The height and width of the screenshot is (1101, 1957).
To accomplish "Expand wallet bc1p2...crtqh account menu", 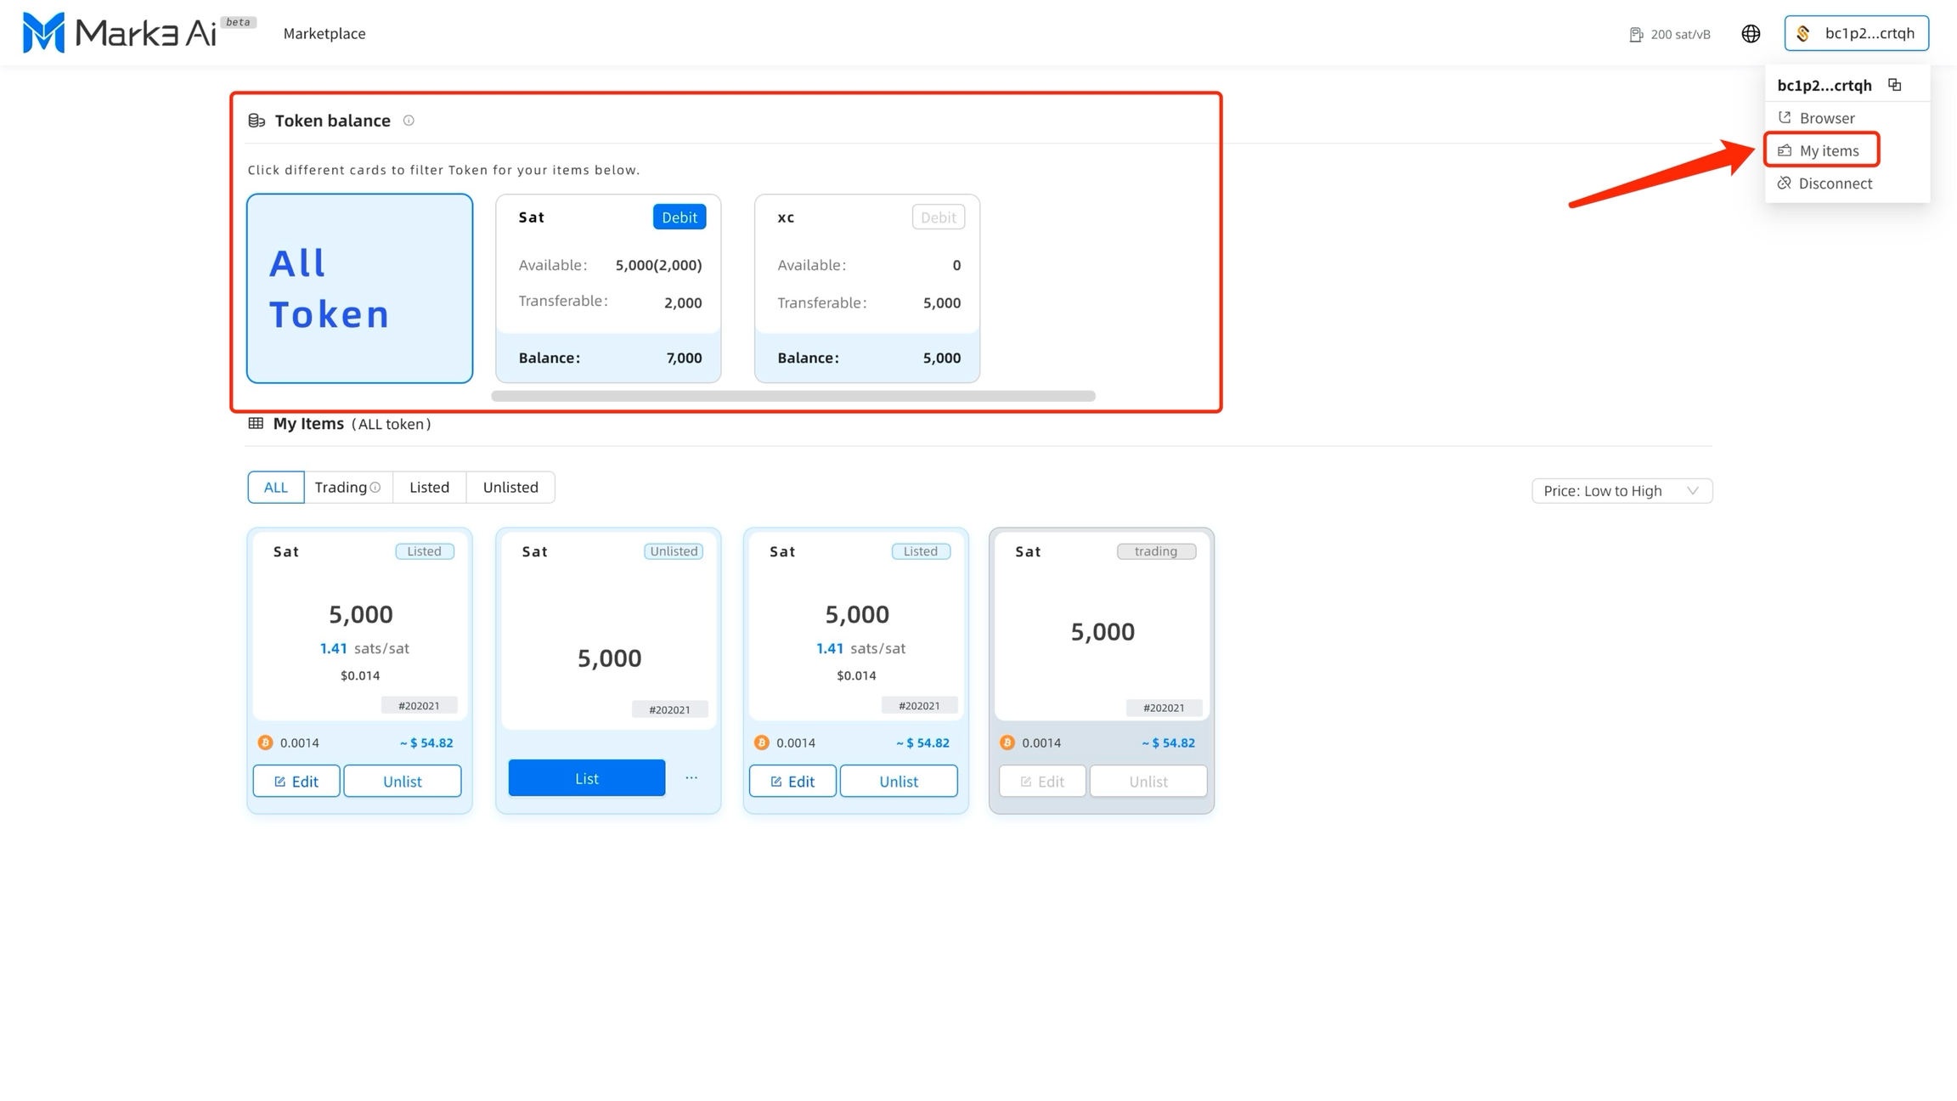I will [x=1856, y=34].
